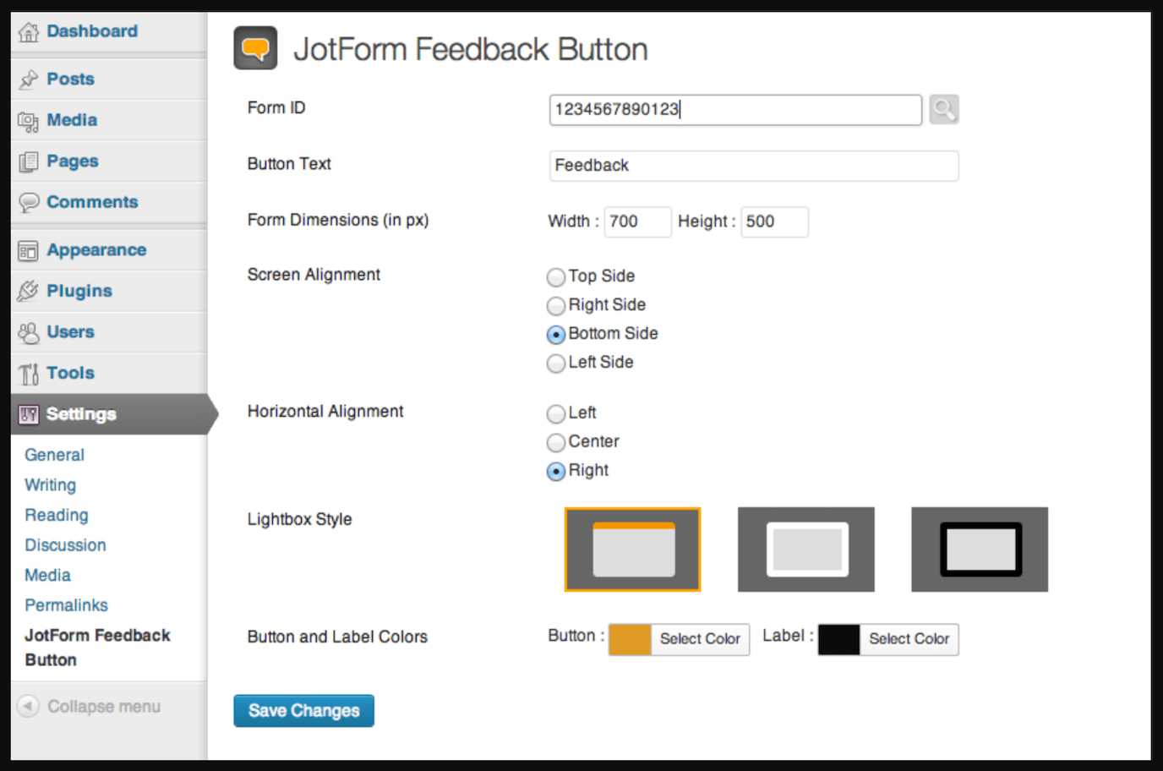The height and width of the screenshot is (771, 1163).
Task: Click the Comments bubble icon
Action: click(28, 202)
